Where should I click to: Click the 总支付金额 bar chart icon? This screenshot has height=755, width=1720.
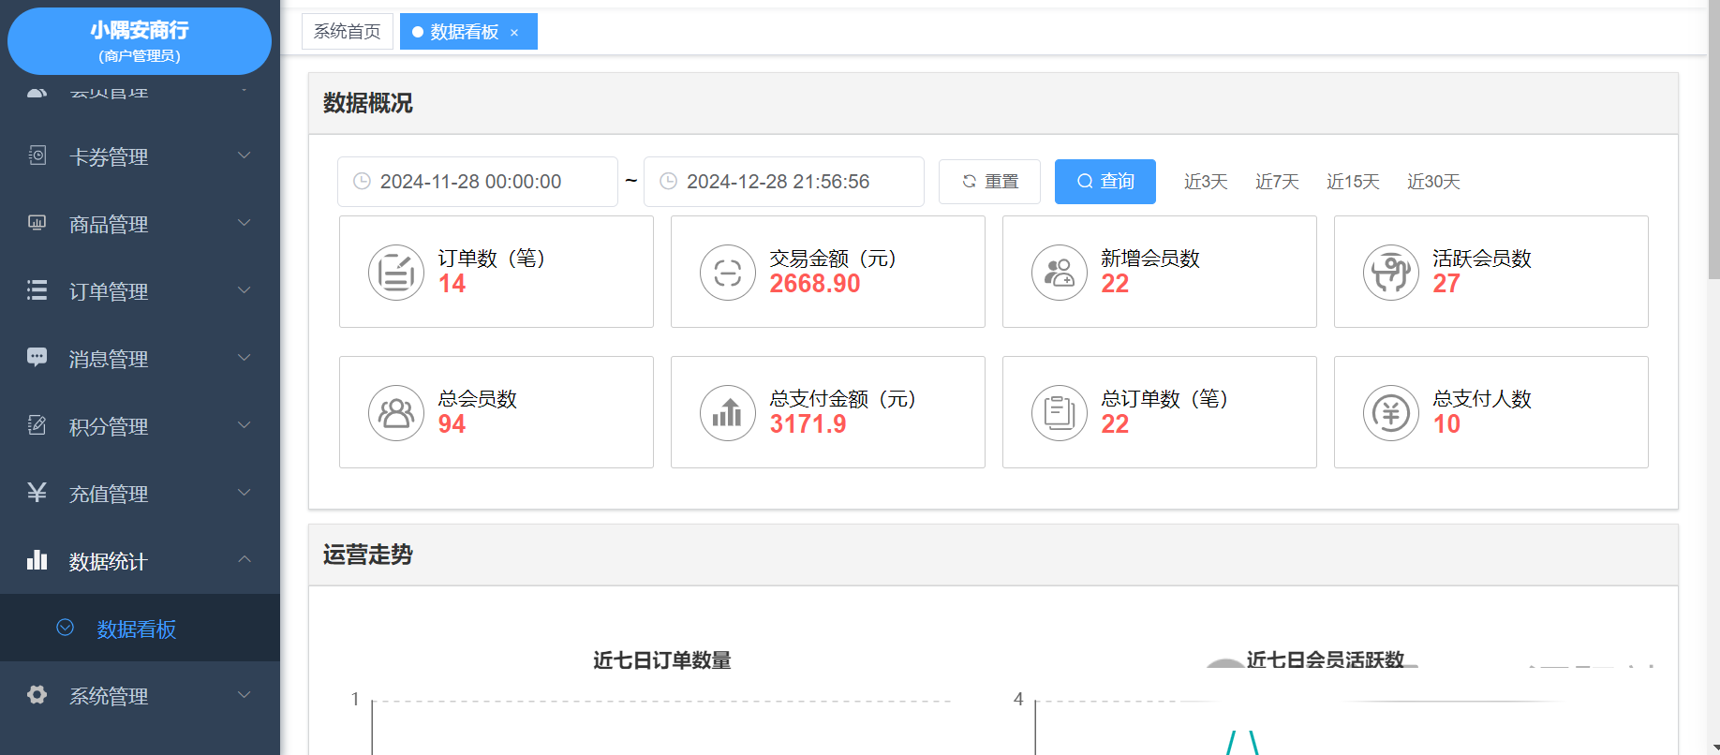(x=727, y=413)
